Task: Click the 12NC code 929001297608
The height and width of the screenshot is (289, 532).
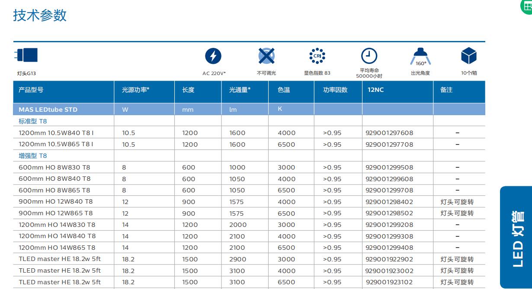Action: tap(389, 133)
